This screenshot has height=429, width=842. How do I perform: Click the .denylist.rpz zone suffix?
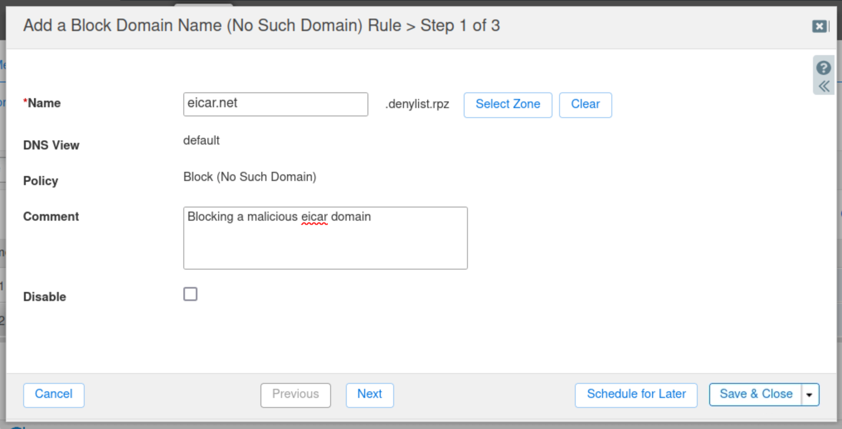[x=417, y=104]
